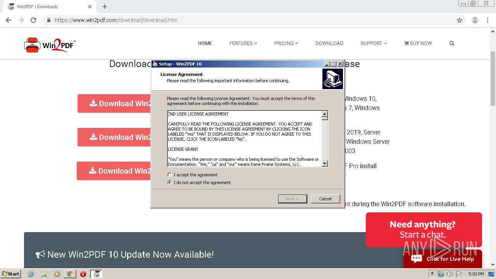Expand the SUPPORT dropdown menu
The width and height of the screenshot is (496, 279).
pyautogui.click(x=374, y=43)
